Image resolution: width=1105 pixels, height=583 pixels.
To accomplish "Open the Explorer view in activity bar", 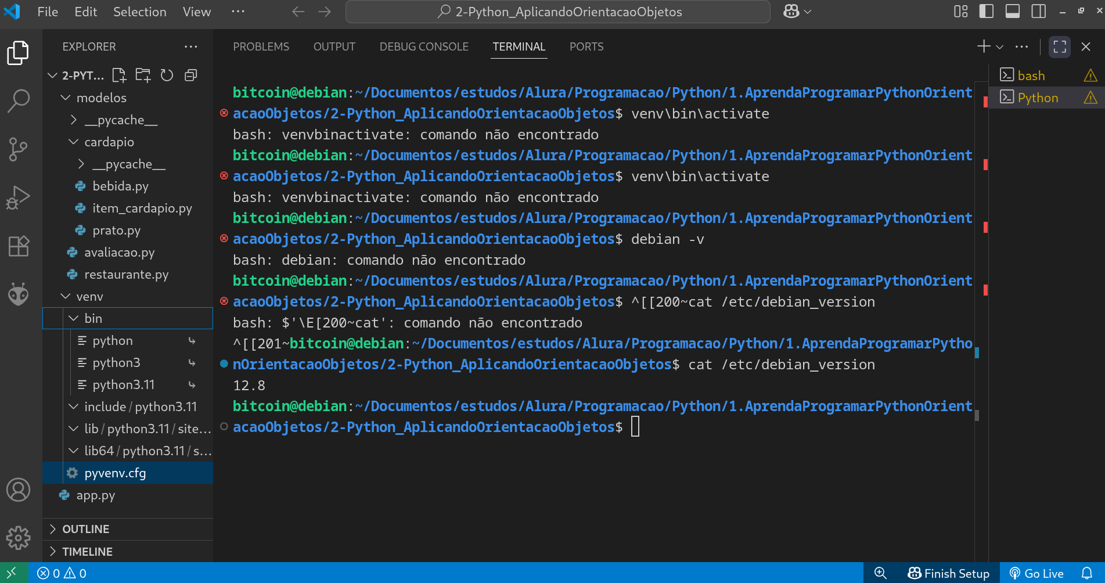I will tap(18, 53).
